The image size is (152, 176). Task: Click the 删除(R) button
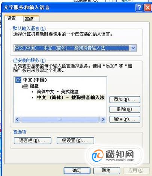[x=125, y=109]
